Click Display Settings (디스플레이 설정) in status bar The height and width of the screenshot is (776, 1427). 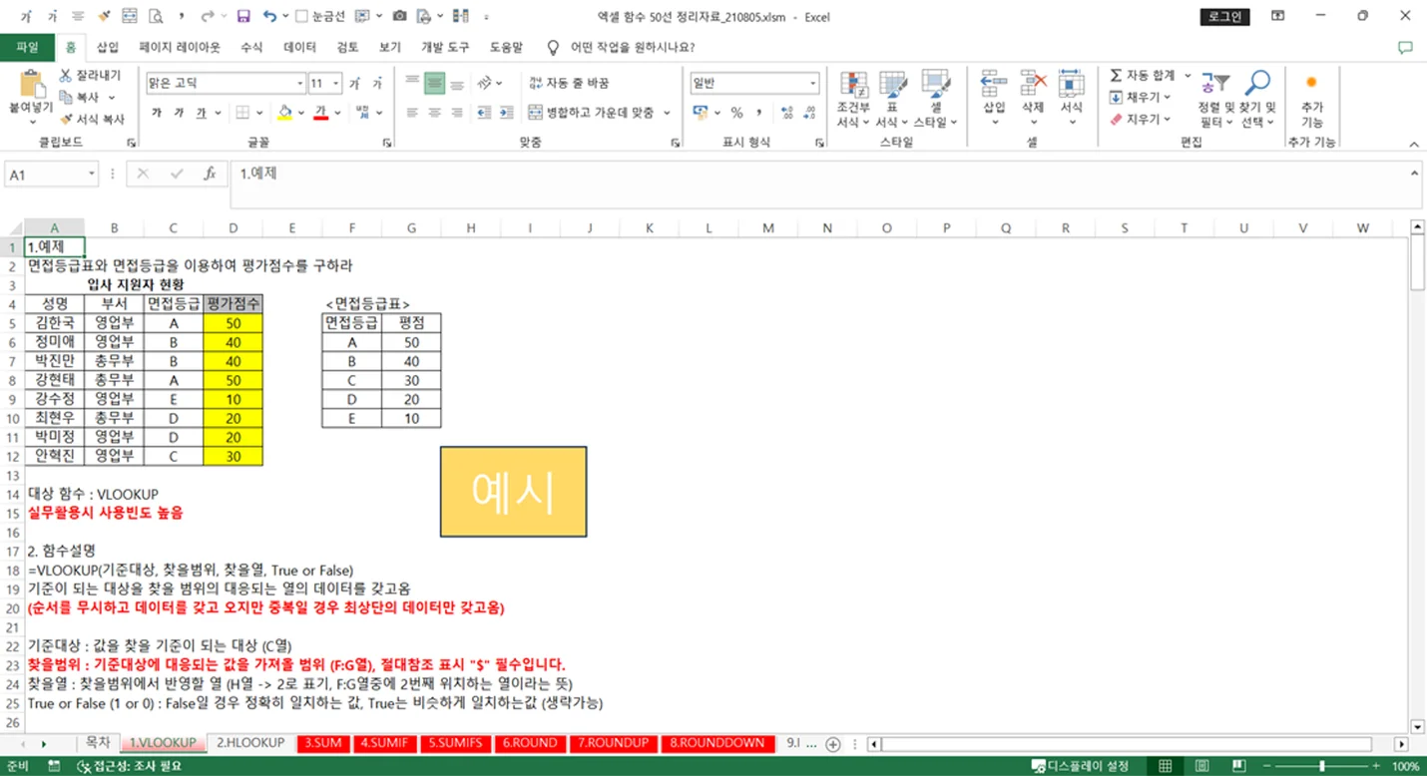(x=1079, y=766)
